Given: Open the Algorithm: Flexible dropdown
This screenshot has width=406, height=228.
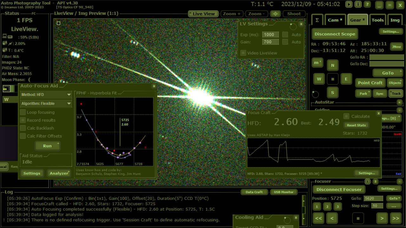Looking at the screenshot, I should (46, 104).
